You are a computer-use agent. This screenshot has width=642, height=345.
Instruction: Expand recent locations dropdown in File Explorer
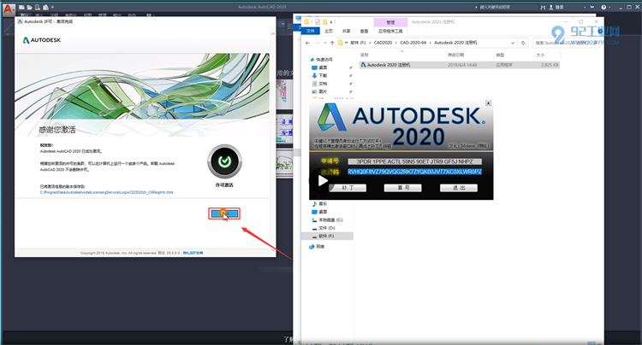(325, 43)
